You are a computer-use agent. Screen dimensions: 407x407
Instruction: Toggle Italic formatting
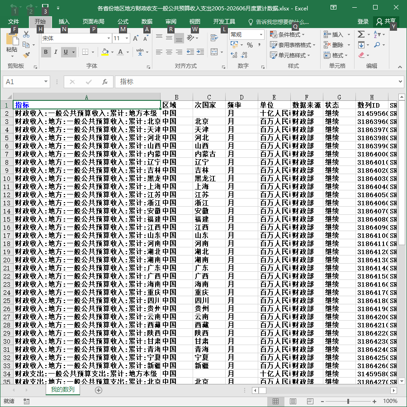[56, 52]
